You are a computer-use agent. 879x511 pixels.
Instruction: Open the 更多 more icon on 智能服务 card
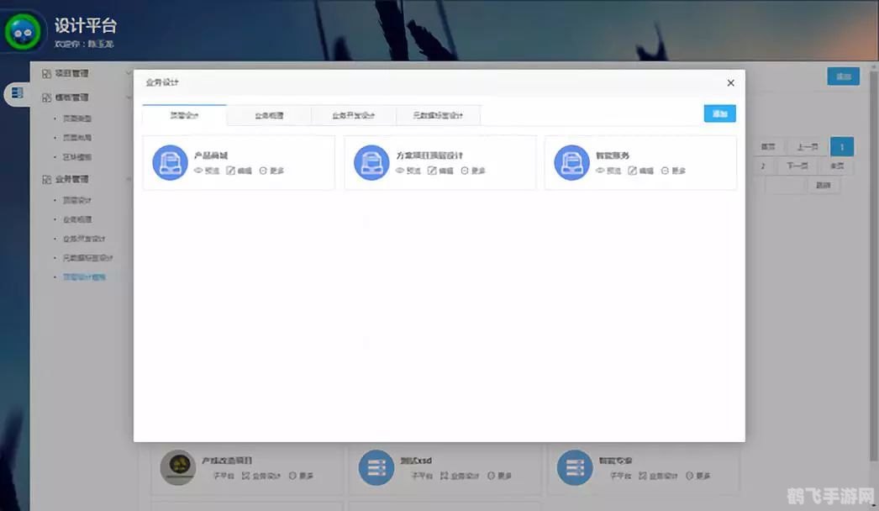coord(666,171)
